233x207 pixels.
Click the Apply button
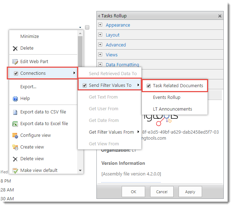(x=190, y=192)
